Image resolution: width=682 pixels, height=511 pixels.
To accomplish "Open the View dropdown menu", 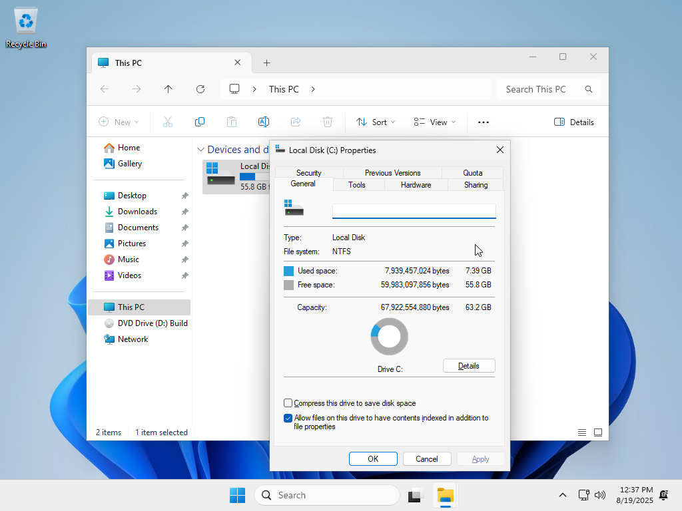I will coord(435,122).
